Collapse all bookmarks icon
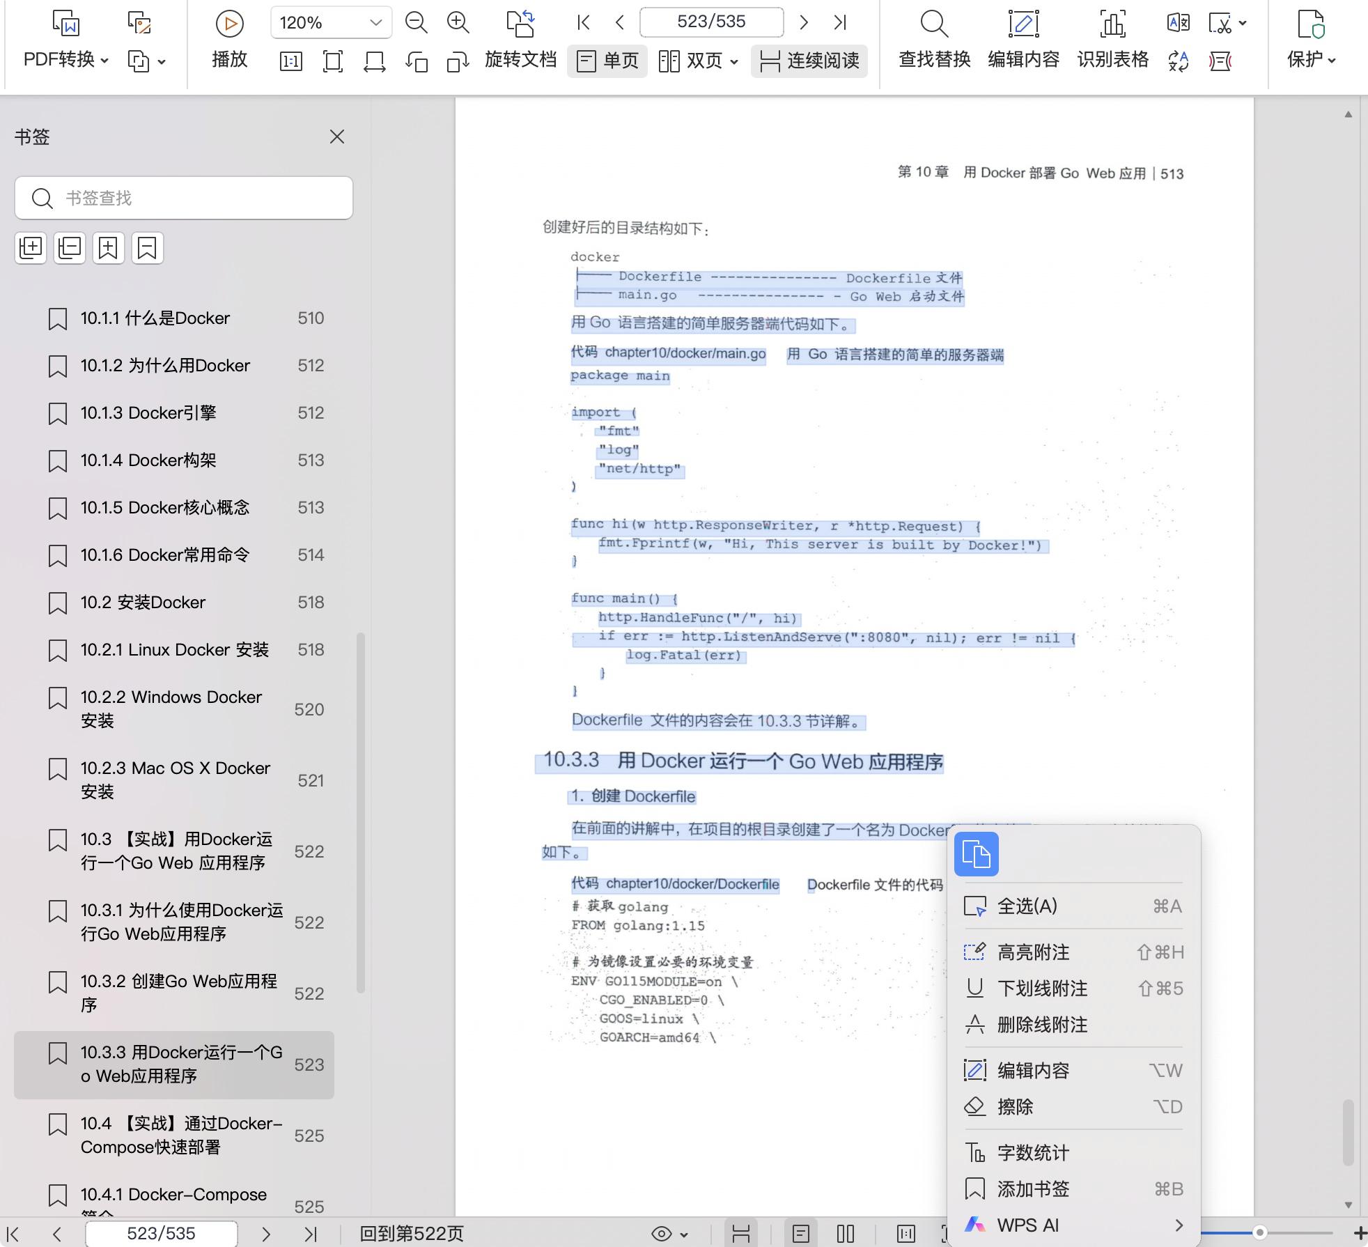1368x1247 pixels. tap(70, 247)
